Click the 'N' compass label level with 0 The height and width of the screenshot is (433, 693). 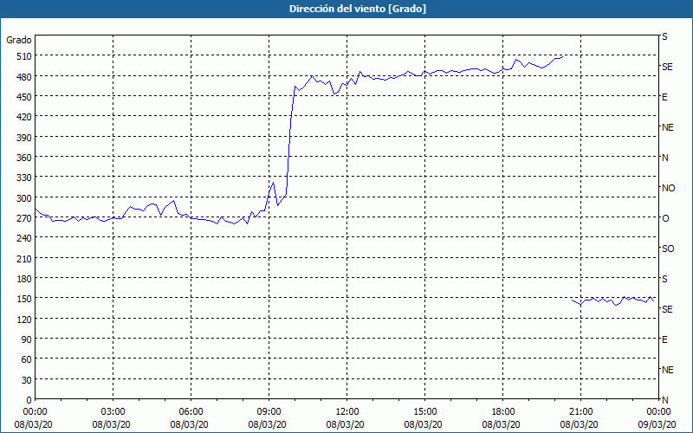(x=664, y=400)
